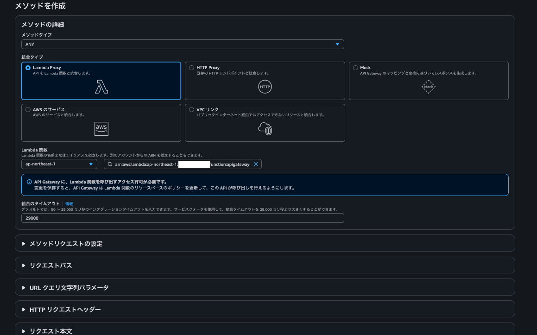Screen dimensions: 537x335
Task: Click the 統合のタイムアウト label
Action: (x=40, y=204)
